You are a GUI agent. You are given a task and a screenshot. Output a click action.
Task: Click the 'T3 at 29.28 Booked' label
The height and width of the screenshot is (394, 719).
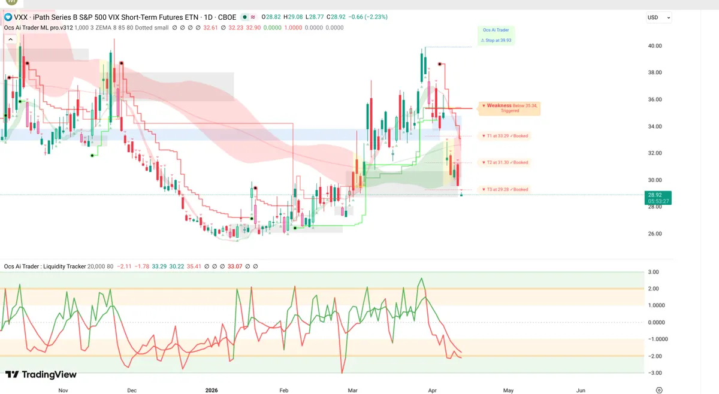click(x=506, y=189)
